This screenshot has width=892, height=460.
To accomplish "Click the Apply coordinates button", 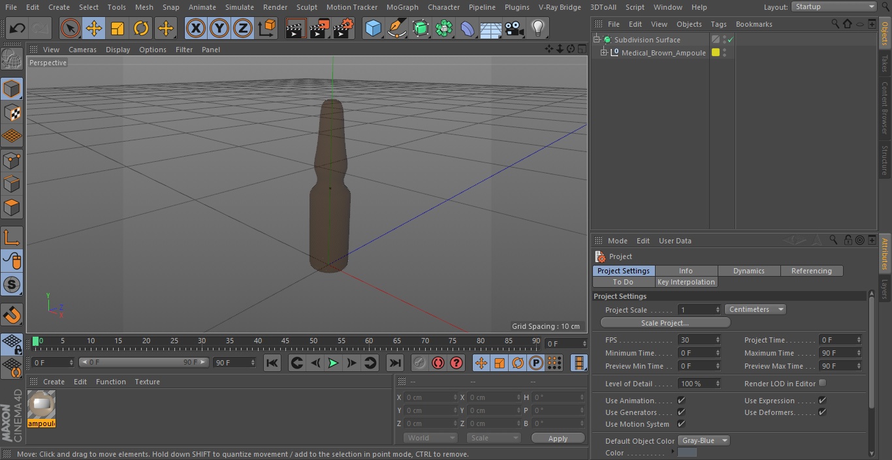I will pos(558,438).
